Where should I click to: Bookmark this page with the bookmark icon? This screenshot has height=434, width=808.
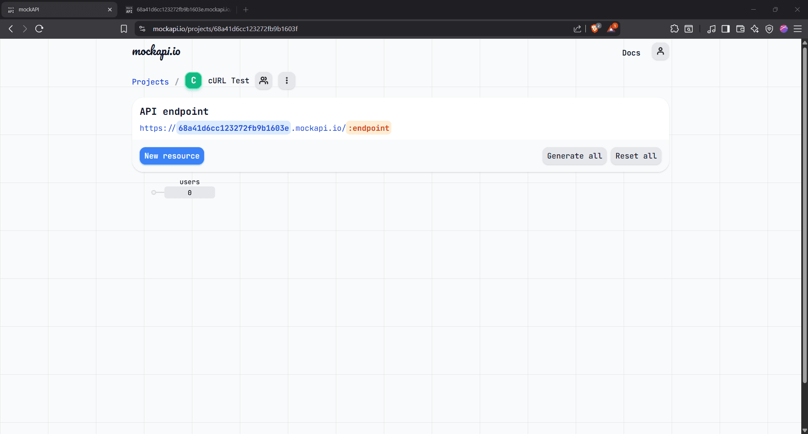tap(124, 29)
